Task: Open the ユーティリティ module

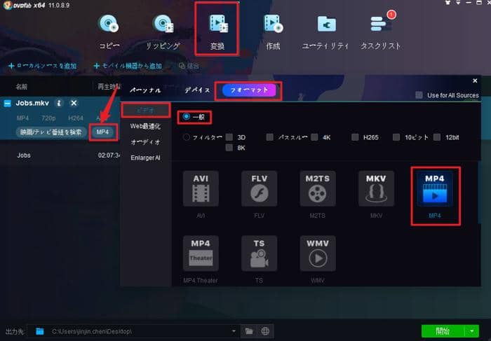Action: 325,32
